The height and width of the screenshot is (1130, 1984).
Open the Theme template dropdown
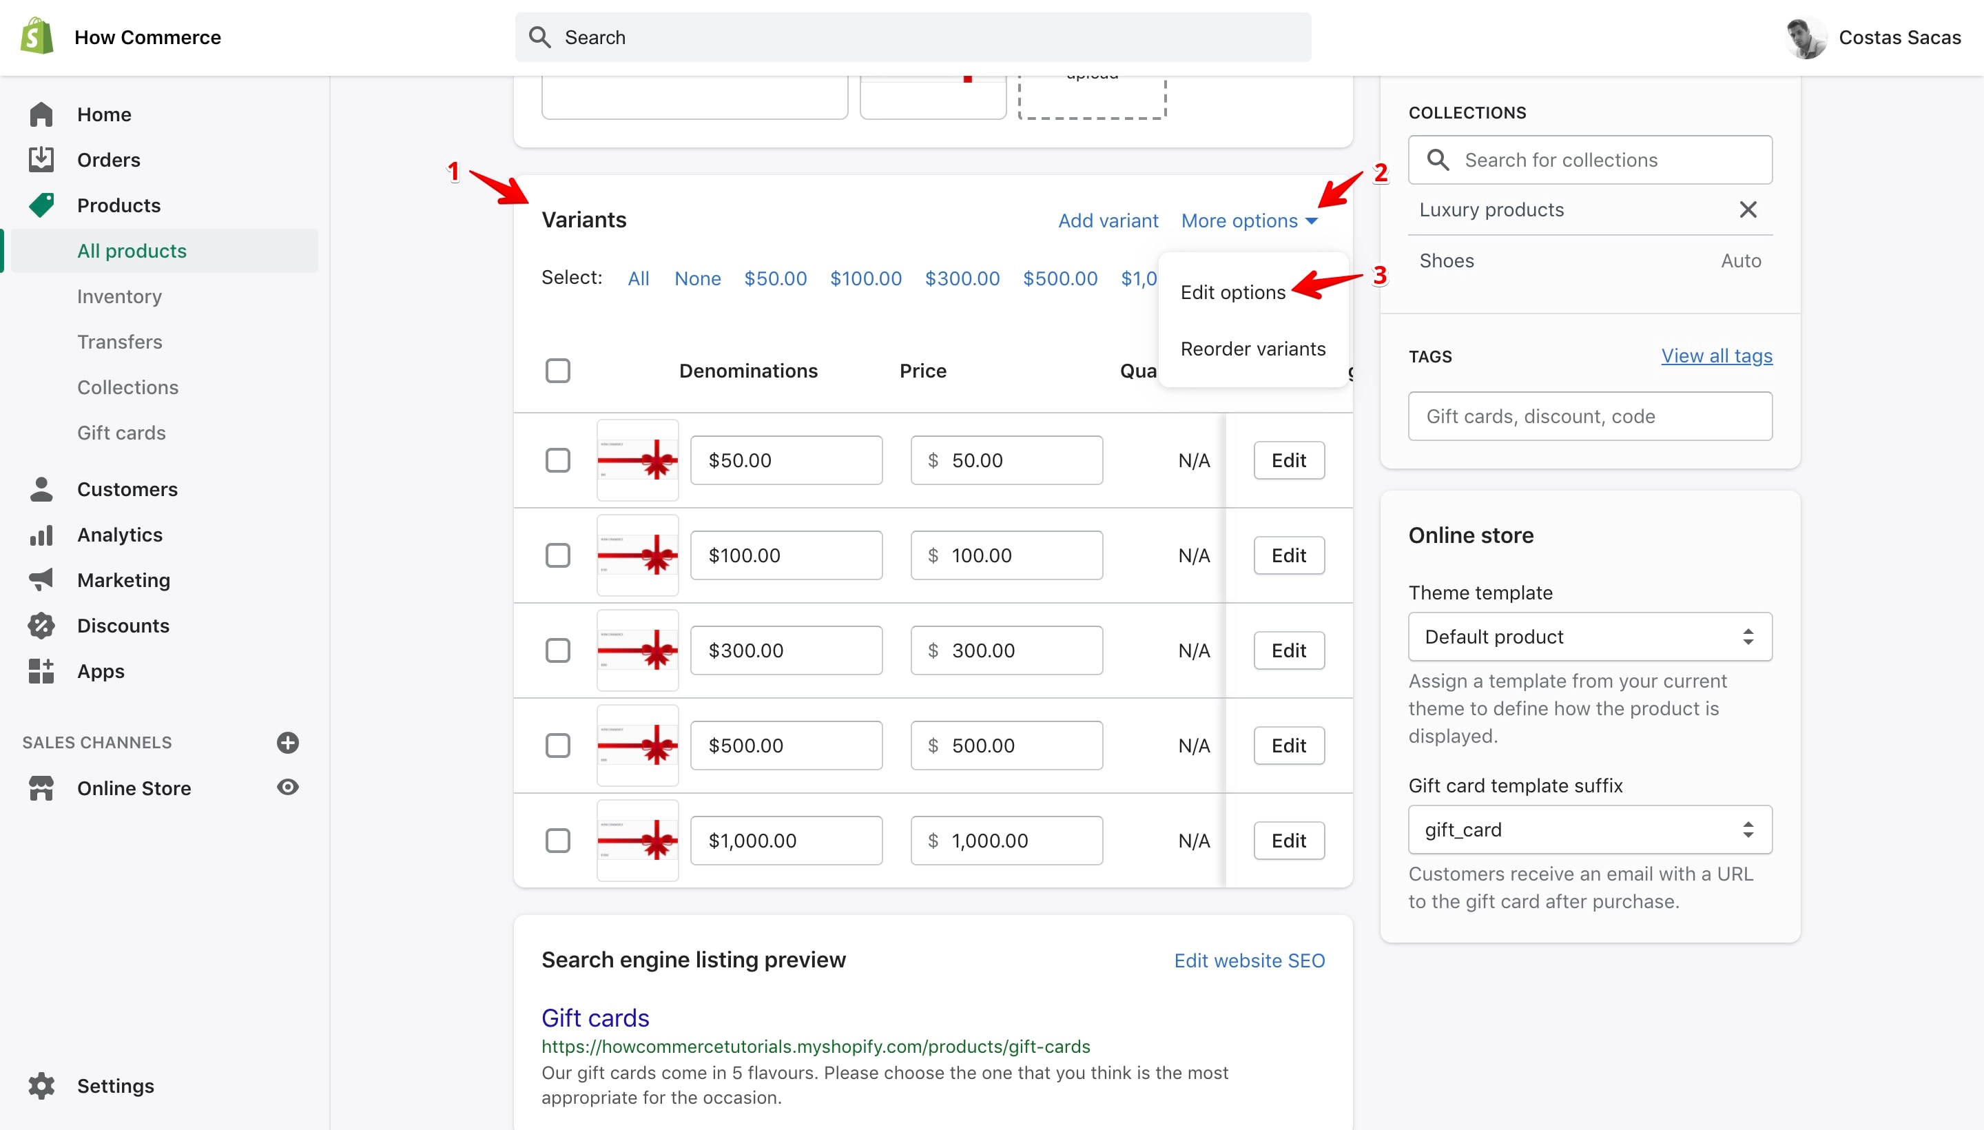[x=1590, y=637]
